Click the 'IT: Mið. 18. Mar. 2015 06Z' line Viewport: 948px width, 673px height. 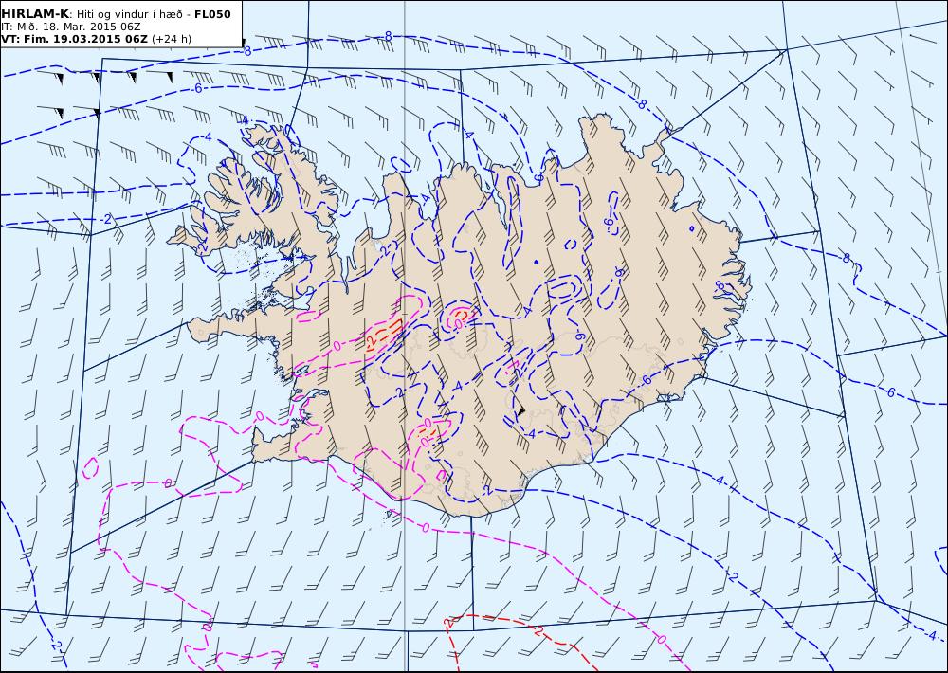[x=71, y=27]
